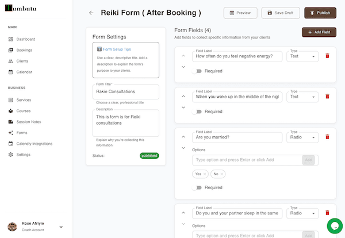Viewport: 345px width, 238px height.
Task: Move 'How often do you feel negative energy' field down
Action: (x=183, y=67)
